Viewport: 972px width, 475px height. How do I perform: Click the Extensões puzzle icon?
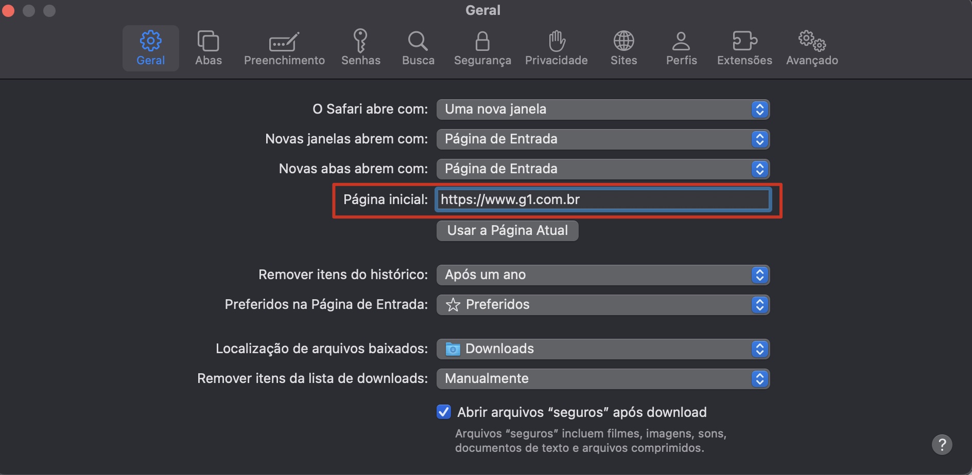[x=743, y=47]
